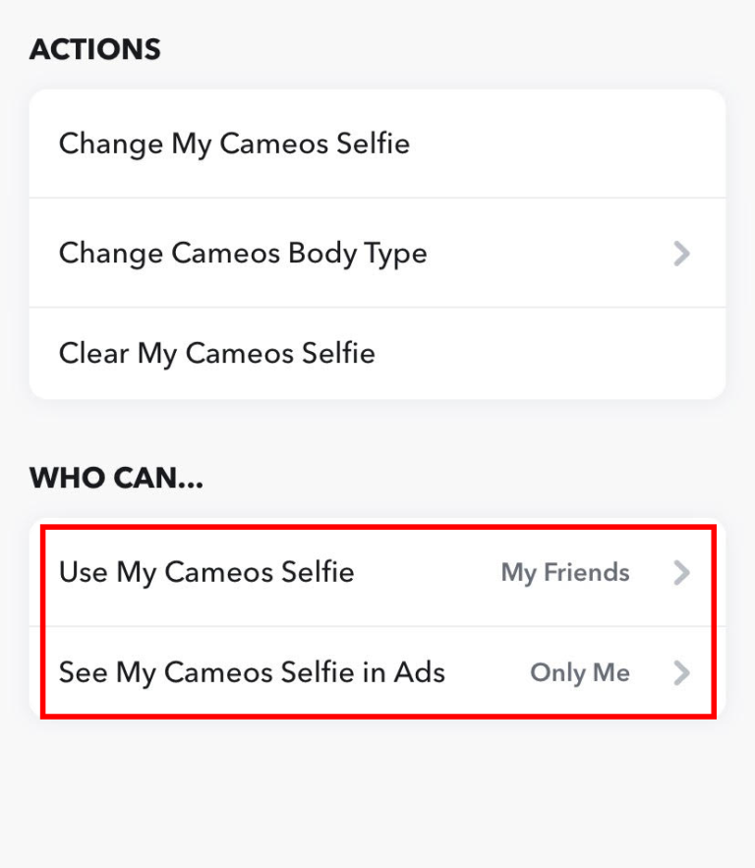The image size is (755, 868).
Task: Click the Change Cameos Body Type text
Action: tap(243, 253)
